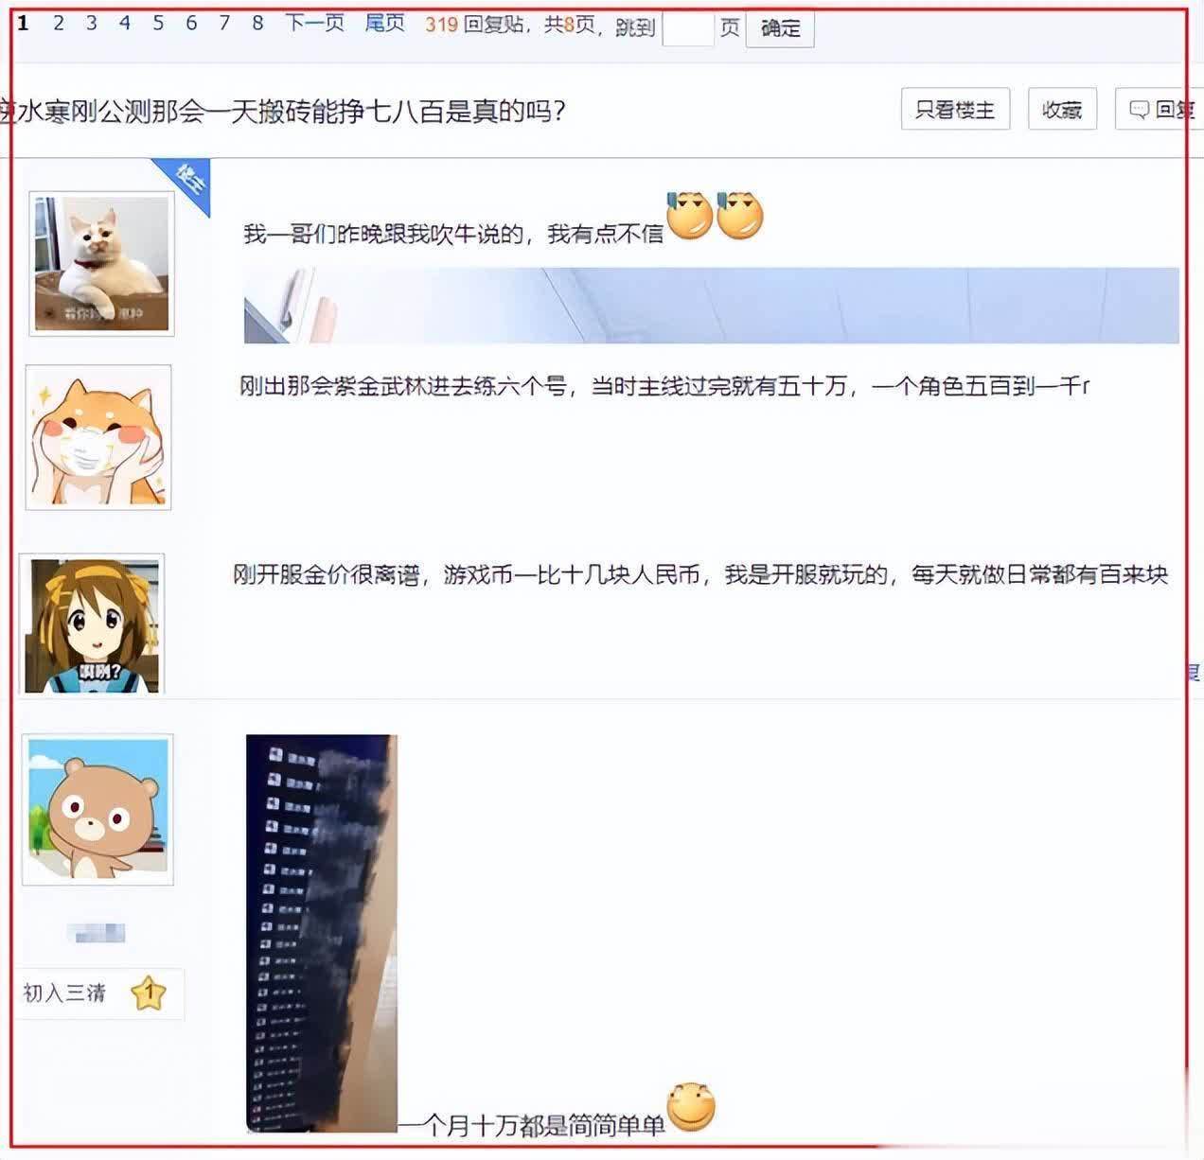Image resolution: width=1204 pixels, height=1160 pixels.
Task: Click smiley emoji after 简简单单
Action: click(691, 1107)
